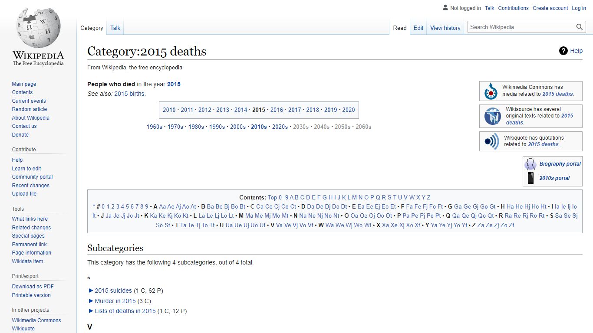Open Current events in sidebar
The image size is (593, 333).
[29, 101]
